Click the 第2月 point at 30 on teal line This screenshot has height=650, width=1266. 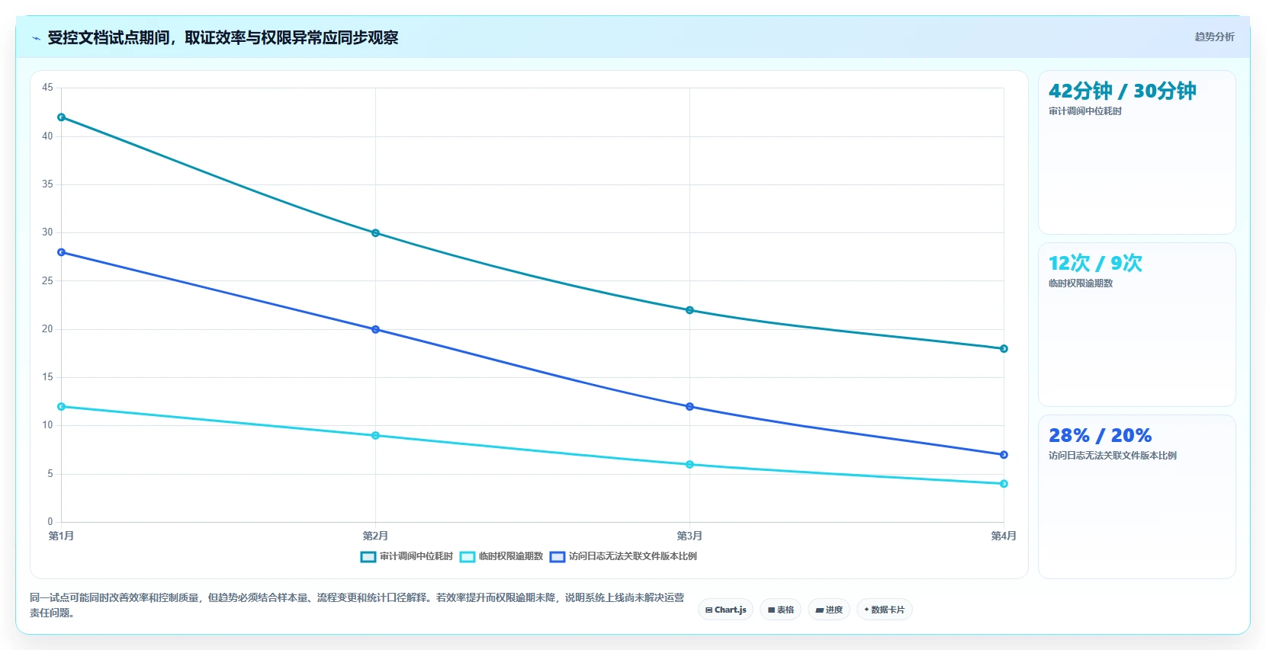click(x=375, y=233)
